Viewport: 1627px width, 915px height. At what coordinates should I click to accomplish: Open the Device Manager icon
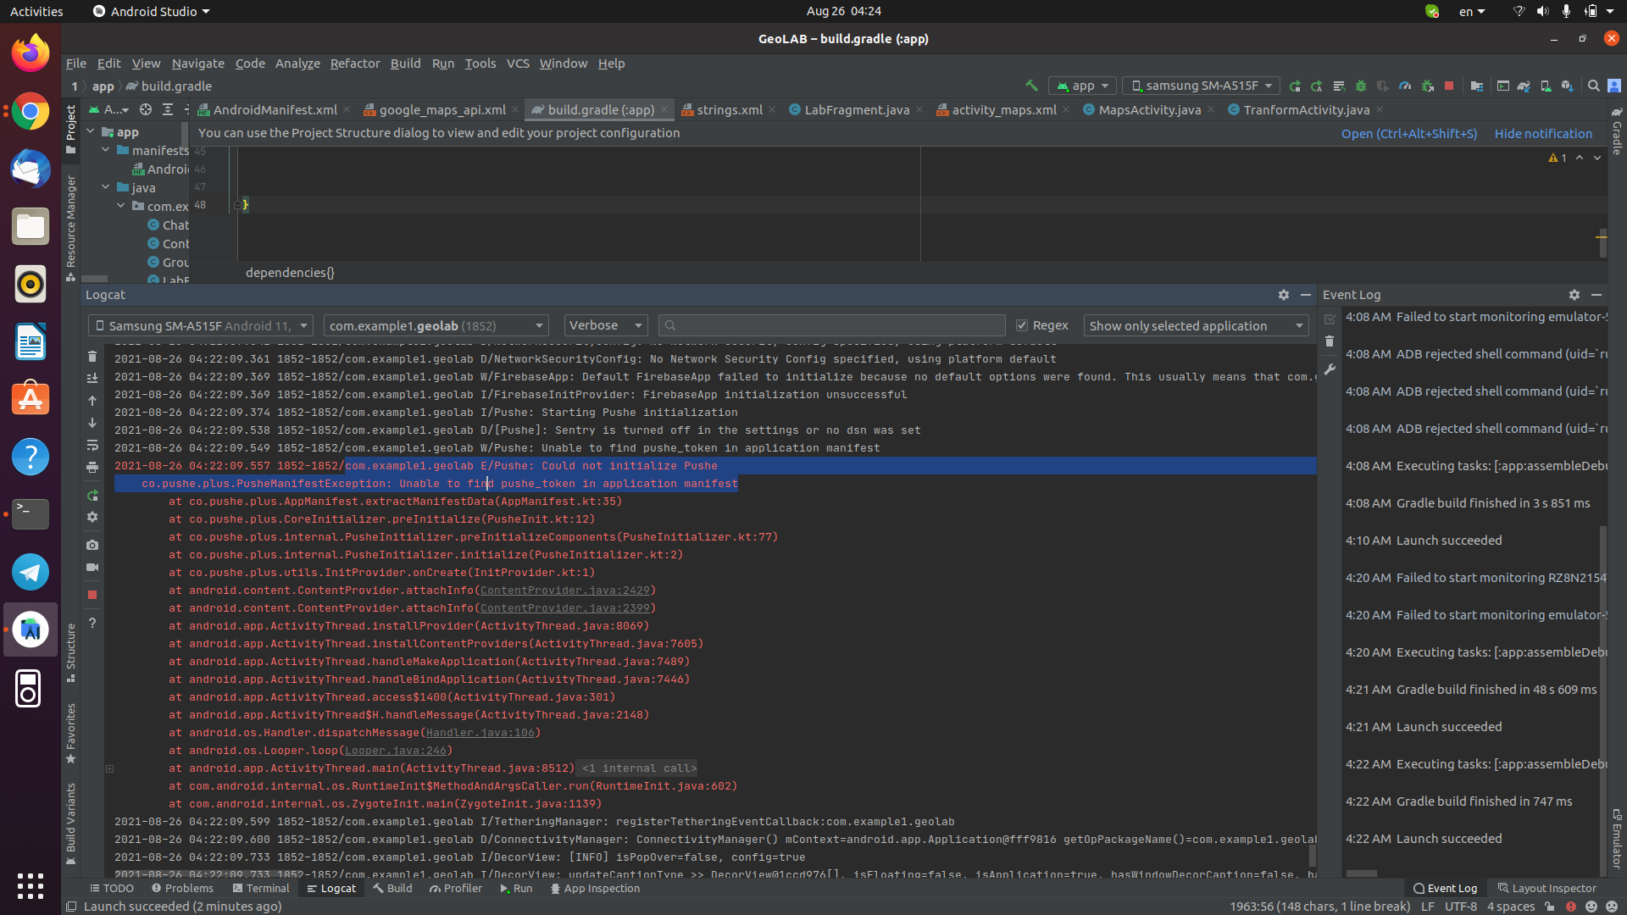point(1546,86)
